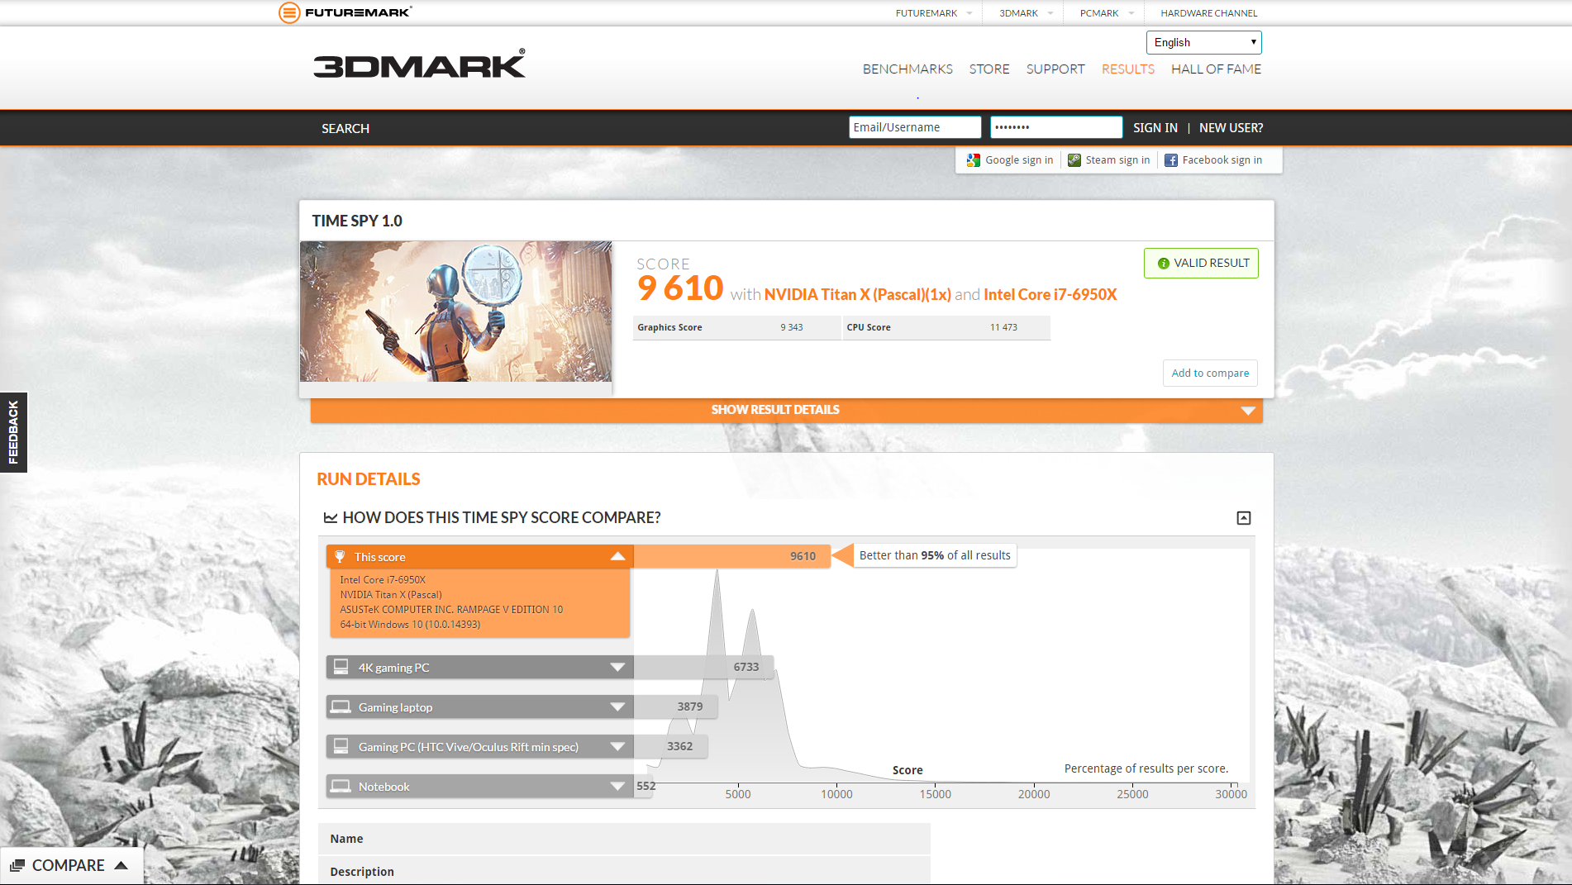This screenshot has width=1572, height=885.
Task: Click the Search bar label
Action: click(345, 129)
